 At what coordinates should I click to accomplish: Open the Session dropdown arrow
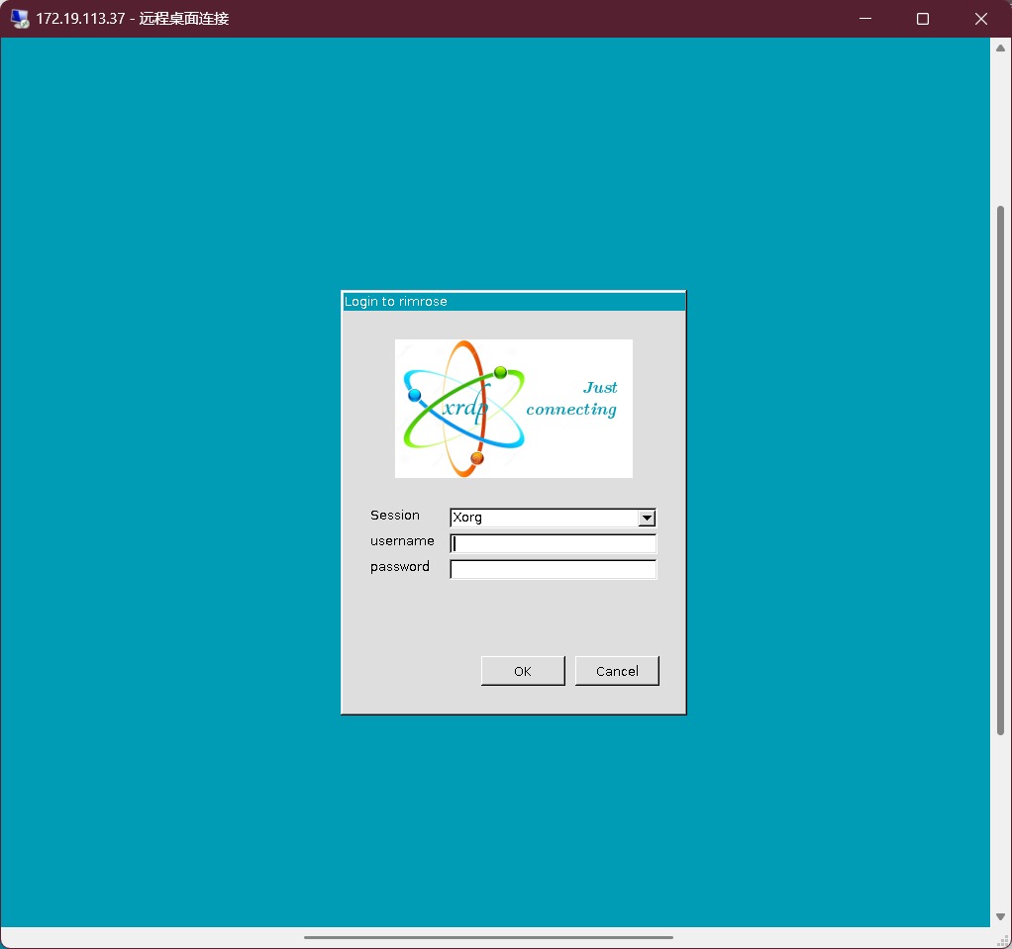(x=646, y=519)
